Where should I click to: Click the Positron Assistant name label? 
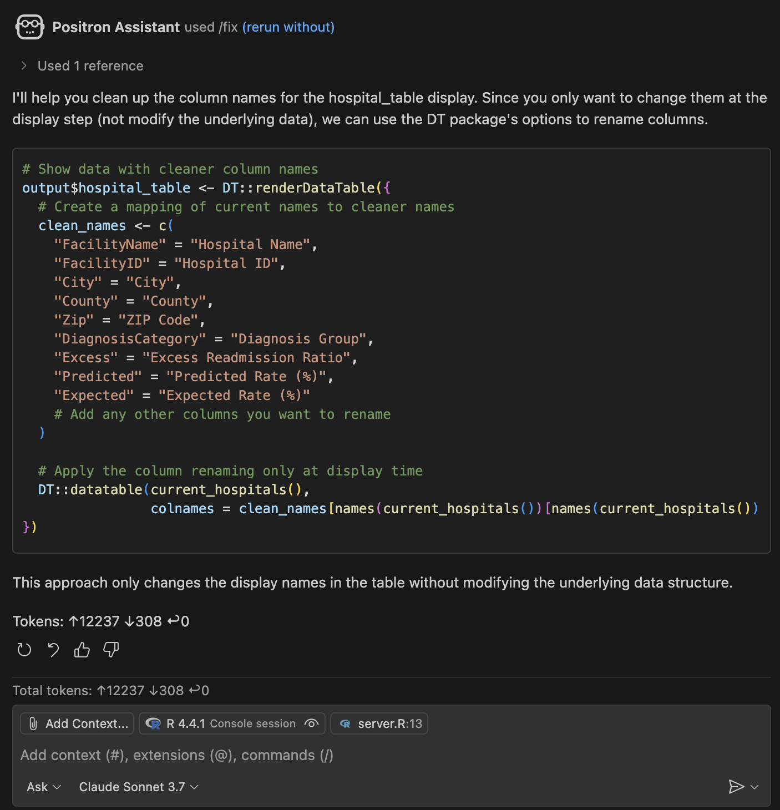tap(116, 27)
